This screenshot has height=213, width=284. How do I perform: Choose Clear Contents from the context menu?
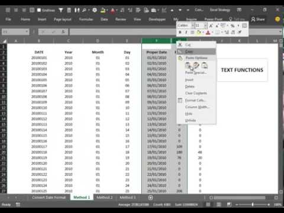[196, 93]
